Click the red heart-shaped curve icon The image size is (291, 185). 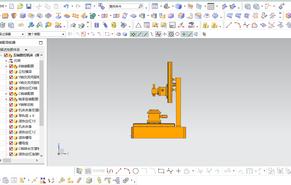coord(254,25)
